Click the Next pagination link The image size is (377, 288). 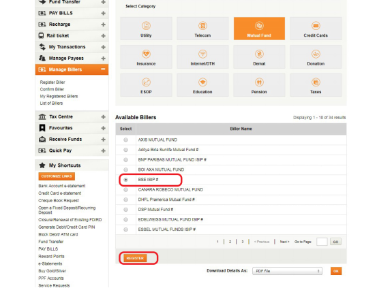click(x=284, y=242)
